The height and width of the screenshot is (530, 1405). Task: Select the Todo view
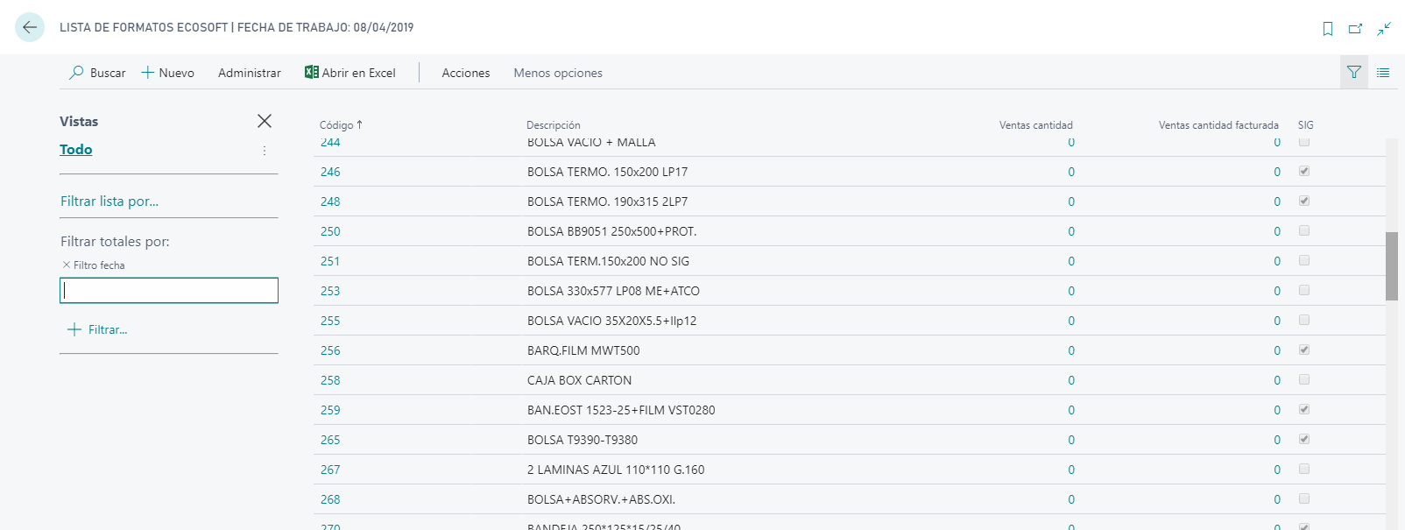[x=76, y=150]
